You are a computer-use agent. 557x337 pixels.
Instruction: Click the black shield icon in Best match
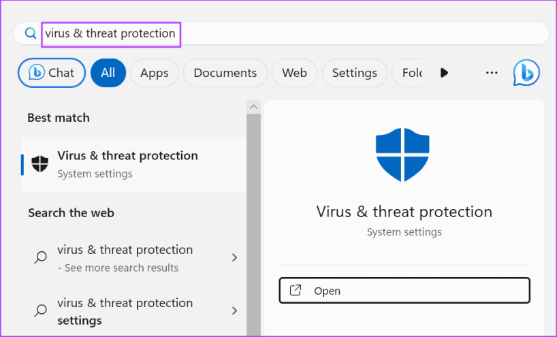coord(40,164)
